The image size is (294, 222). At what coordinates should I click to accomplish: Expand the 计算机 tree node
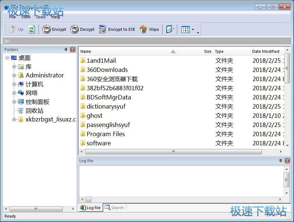14,84
